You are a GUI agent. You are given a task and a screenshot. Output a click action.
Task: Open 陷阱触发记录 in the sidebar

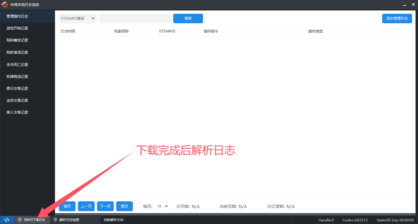coord(17,40)
